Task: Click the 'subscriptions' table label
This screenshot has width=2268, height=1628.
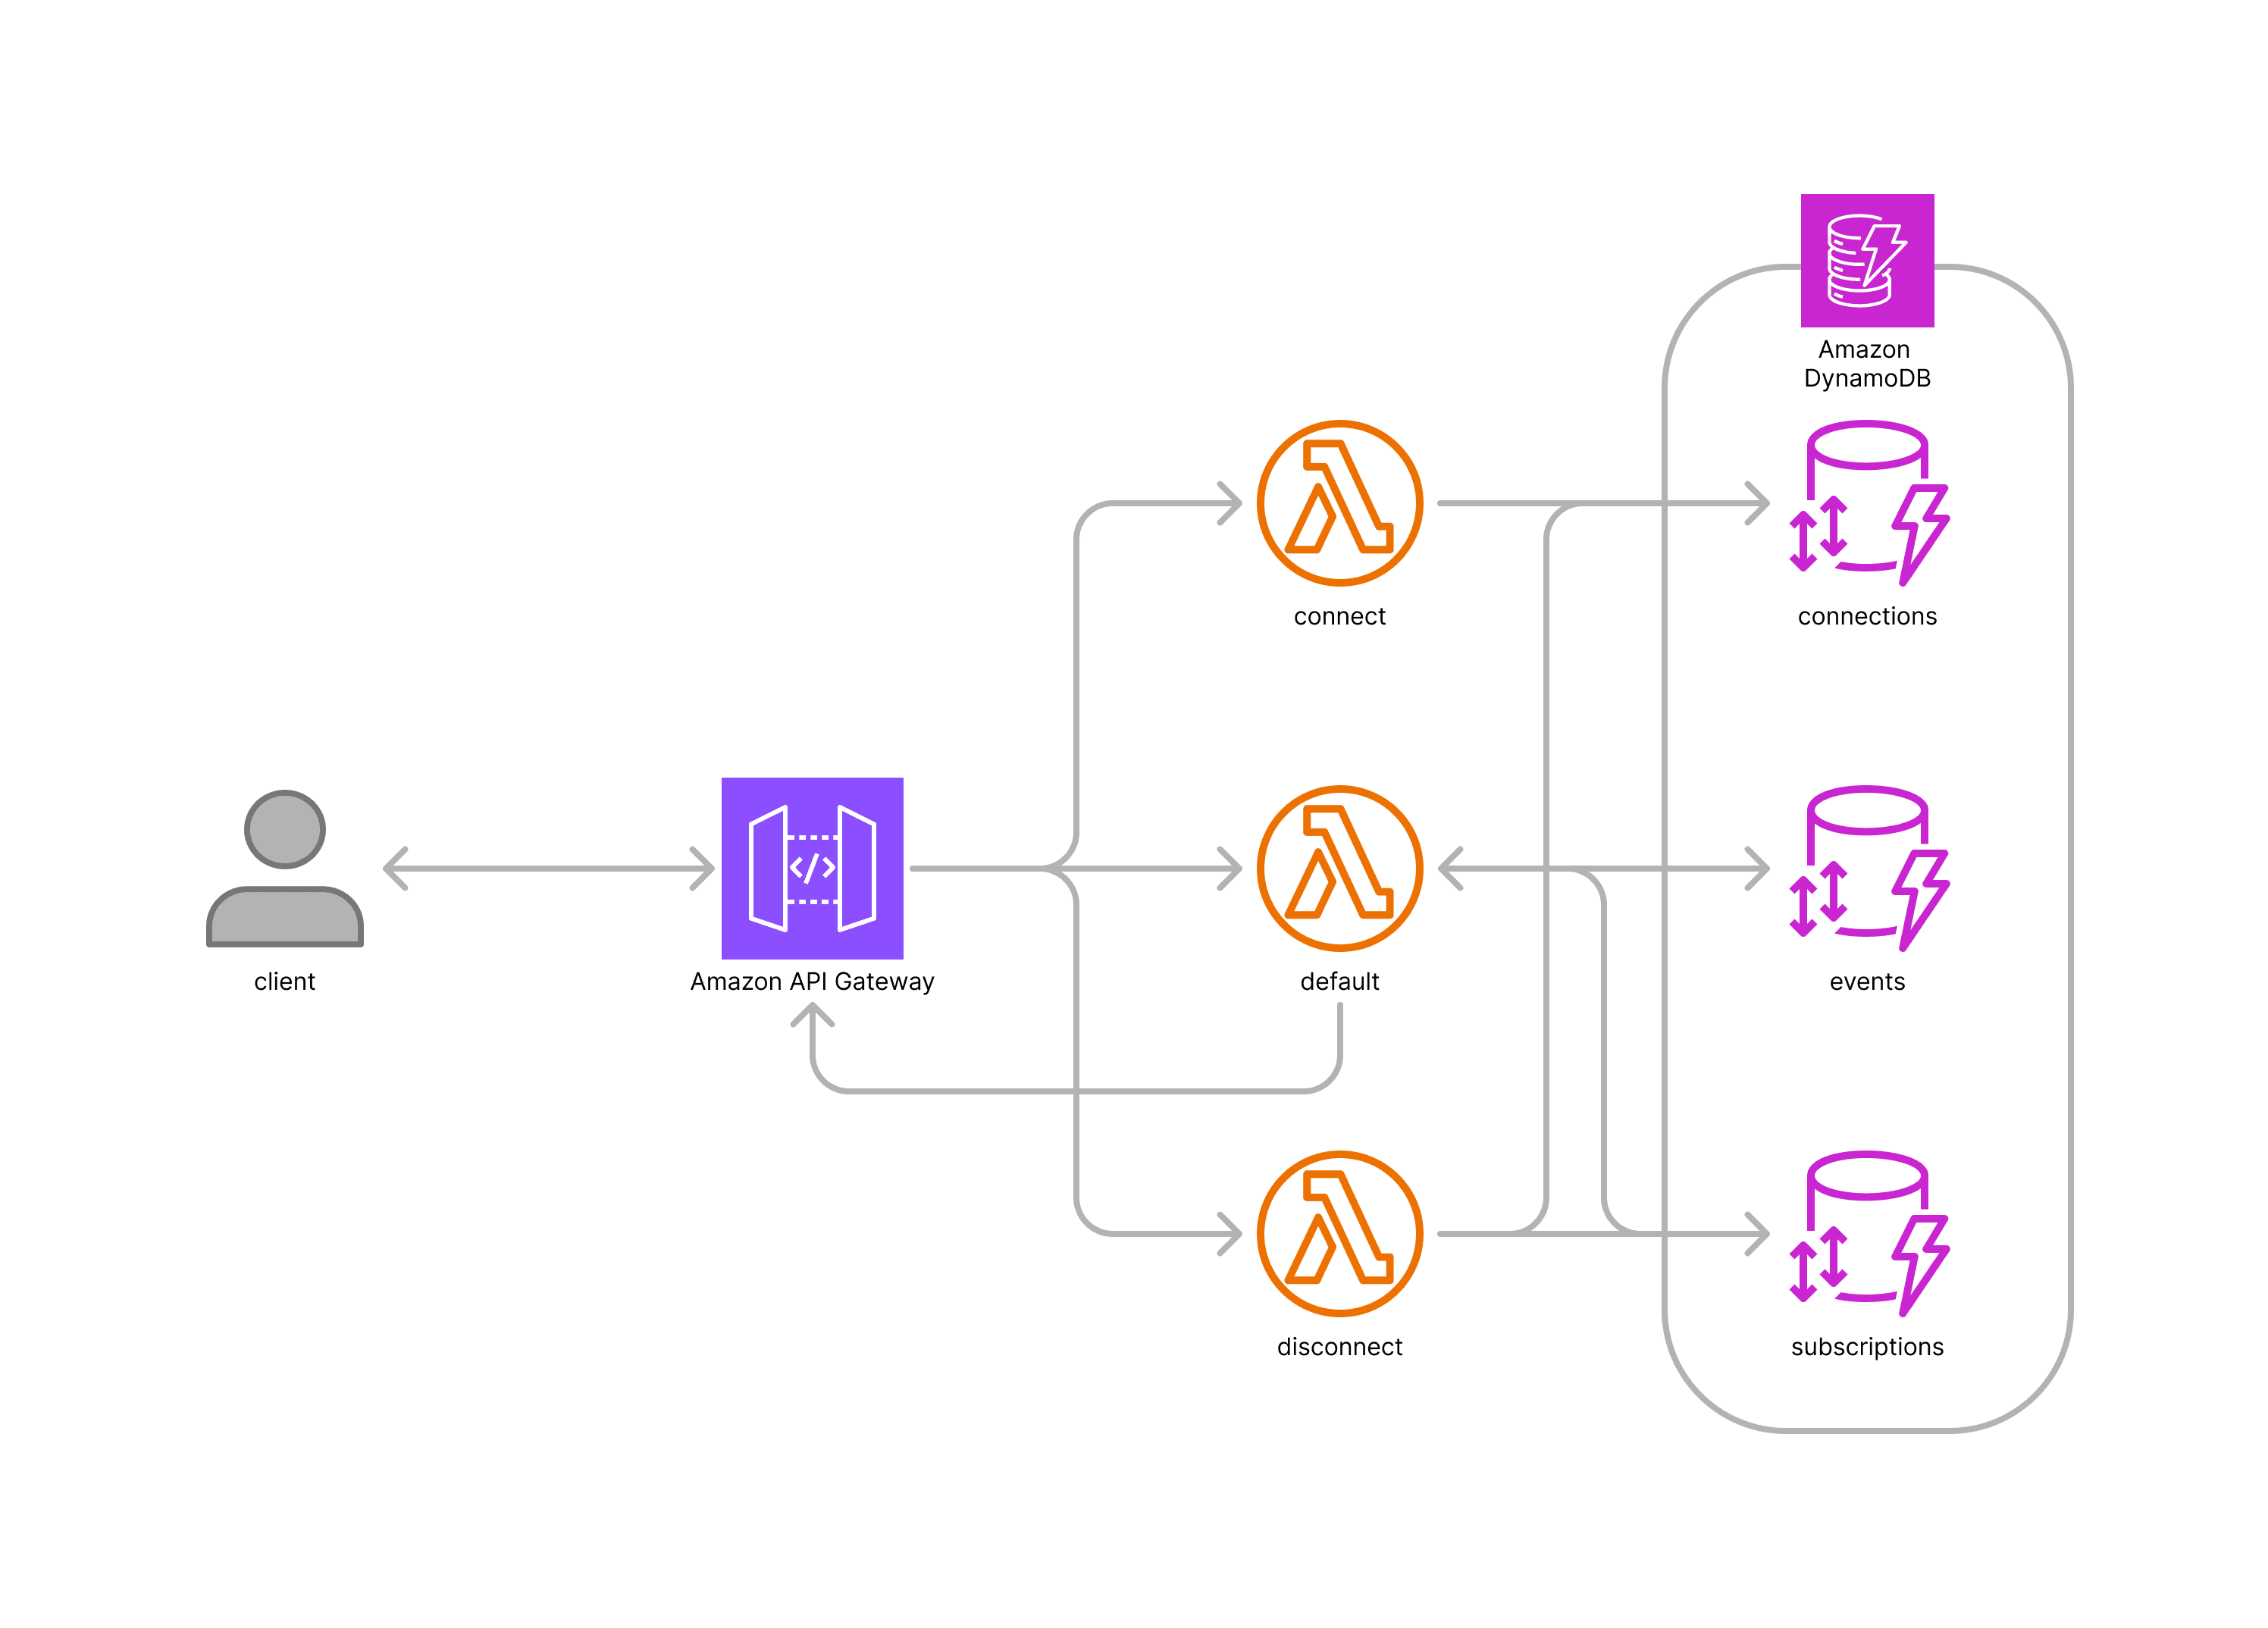Action: (1866, 1346)
